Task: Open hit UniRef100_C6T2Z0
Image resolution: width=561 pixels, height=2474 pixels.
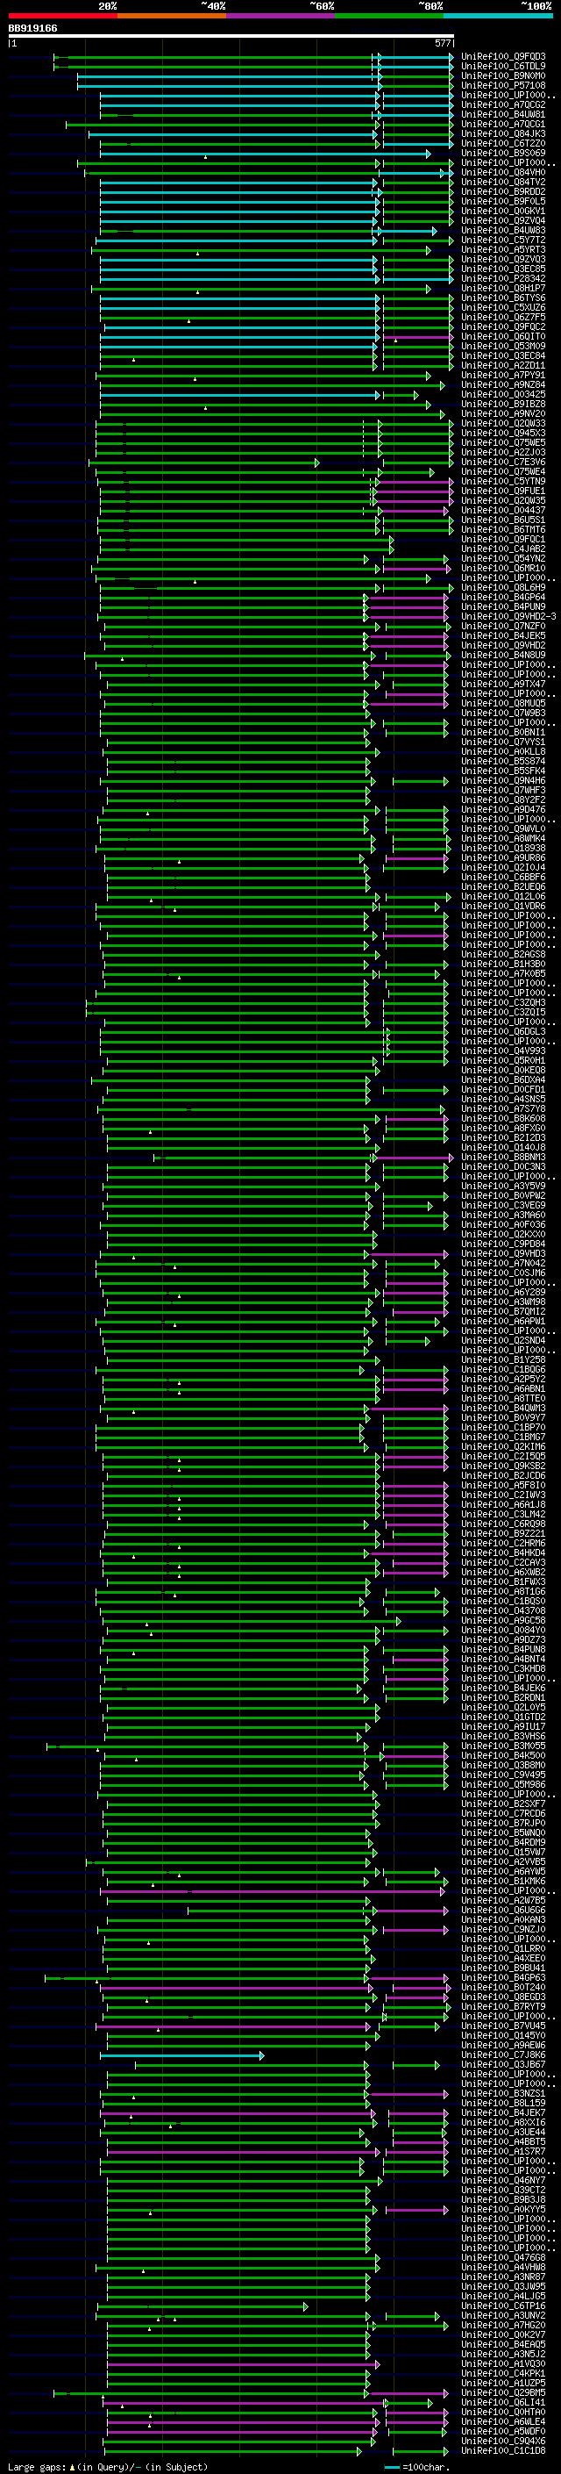Action: tap(503, 144)
